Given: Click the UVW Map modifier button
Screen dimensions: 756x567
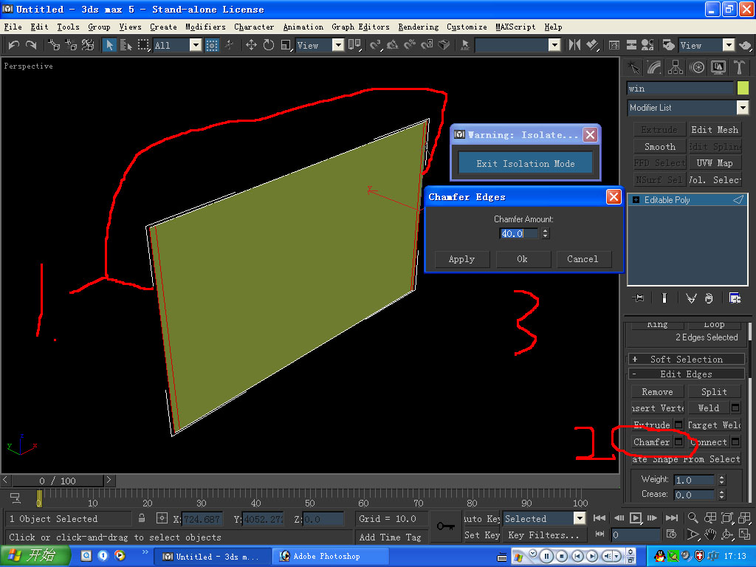Looking at the screenshot, I should click(x=715, y=163).
